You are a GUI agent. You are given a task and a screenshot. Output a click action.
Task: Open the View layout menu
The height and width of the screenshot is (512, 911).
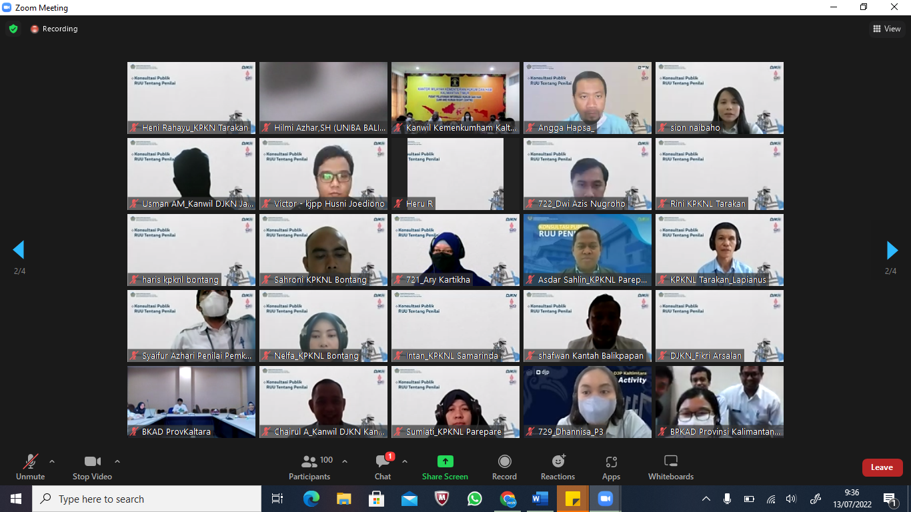887,29
